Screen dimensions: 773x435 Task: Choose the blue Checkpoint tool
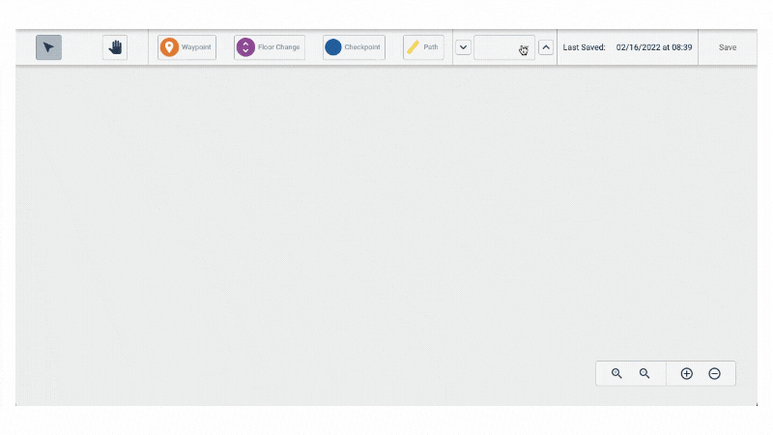[354, 47]
